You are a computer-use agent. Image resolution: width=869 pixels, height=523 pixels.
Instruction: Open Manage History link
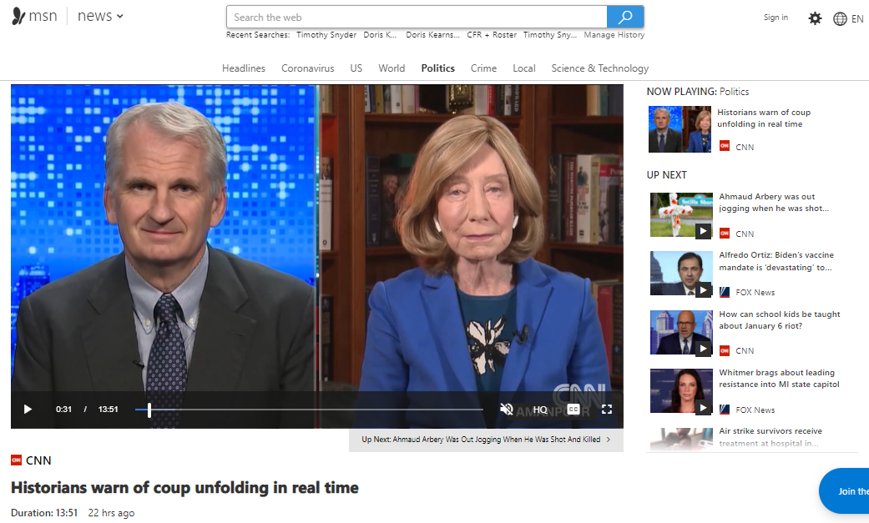[x=614, y=35]
